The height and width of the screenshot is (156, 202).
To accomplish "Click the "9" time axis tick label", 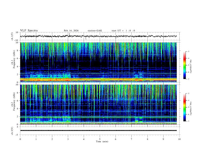I will (163, 139).
